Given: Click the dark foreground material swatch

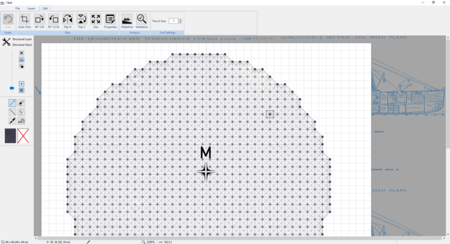Looking at the screenshot, I should click(x=11, y=136).
